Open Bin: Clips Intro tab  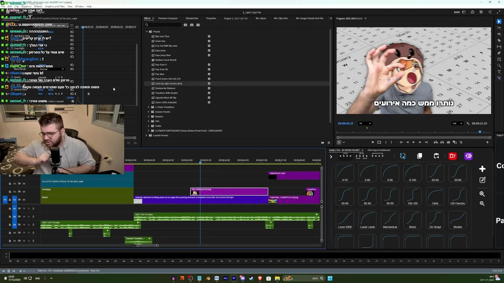(281, 18)
